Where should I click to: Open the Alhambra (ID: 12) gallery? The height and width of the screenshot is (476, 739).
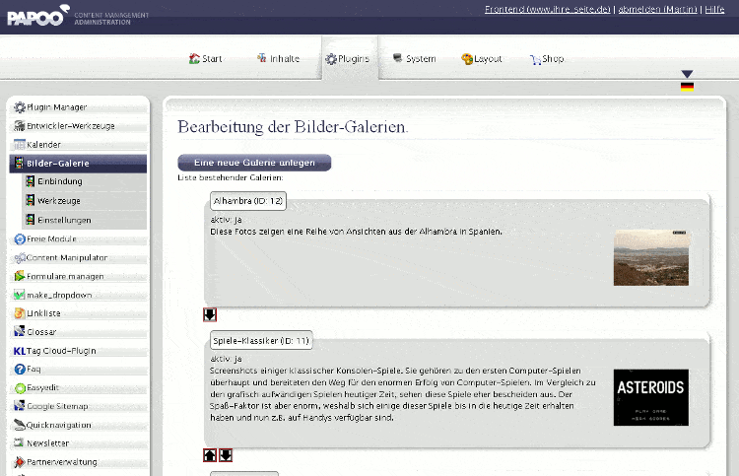tap(248, 201)
